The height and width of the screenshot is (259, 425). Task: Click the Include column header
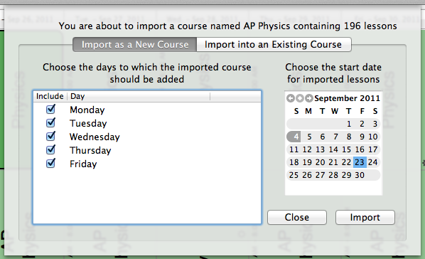(50, 96)
